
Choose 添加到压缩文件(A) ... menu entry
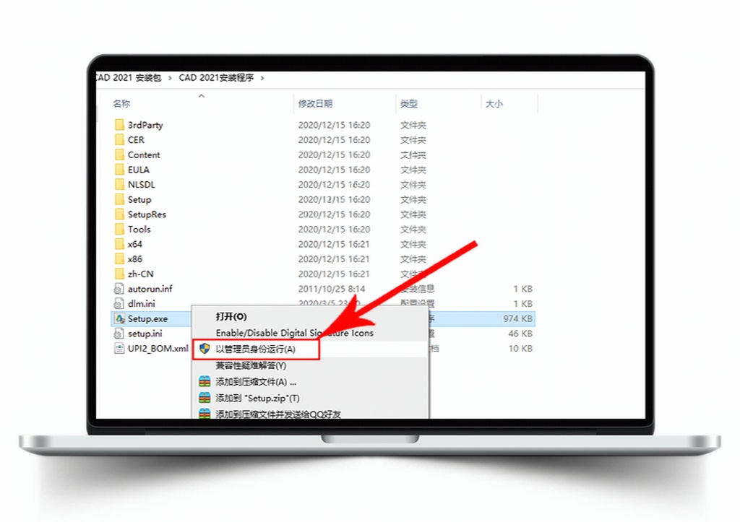pyautogui.click(x=256, y=381)
